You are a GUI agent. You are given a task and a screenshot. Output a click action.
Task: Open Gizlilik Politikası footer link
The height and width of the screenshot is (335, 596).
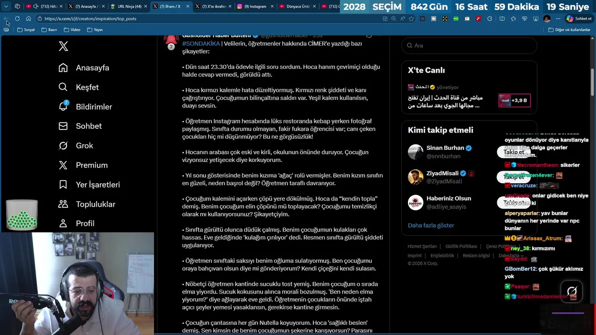click(x=461, y=247)
